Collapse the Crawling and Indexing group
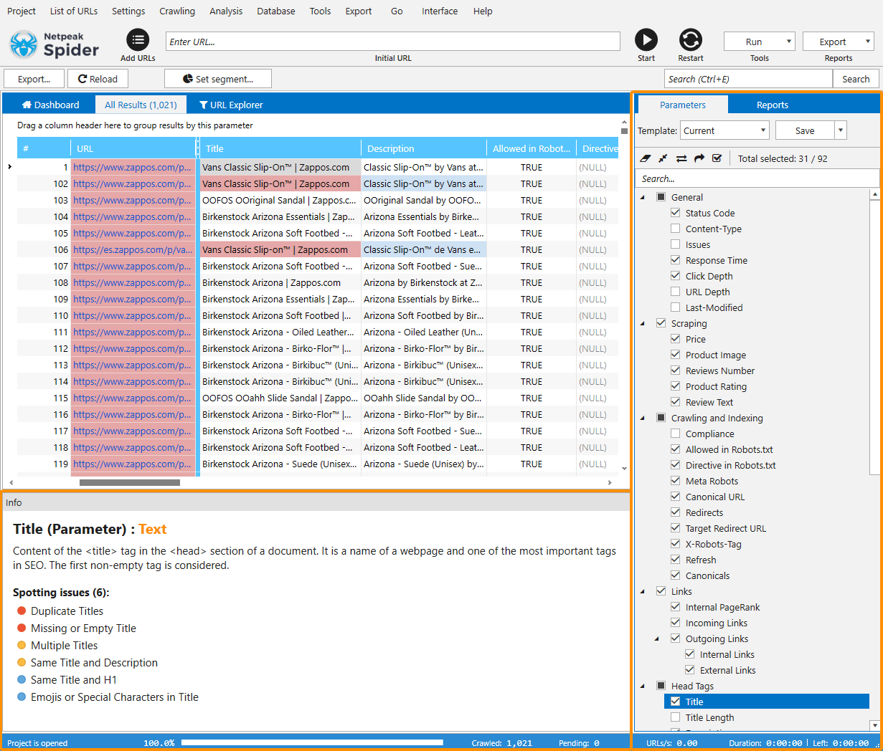883x751 pixels. (x=643, y=418)
